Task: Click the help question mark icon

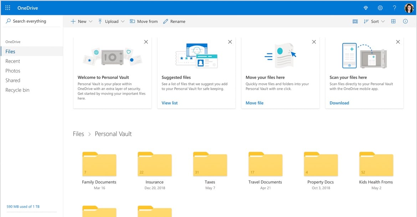Action: point(394,8)
